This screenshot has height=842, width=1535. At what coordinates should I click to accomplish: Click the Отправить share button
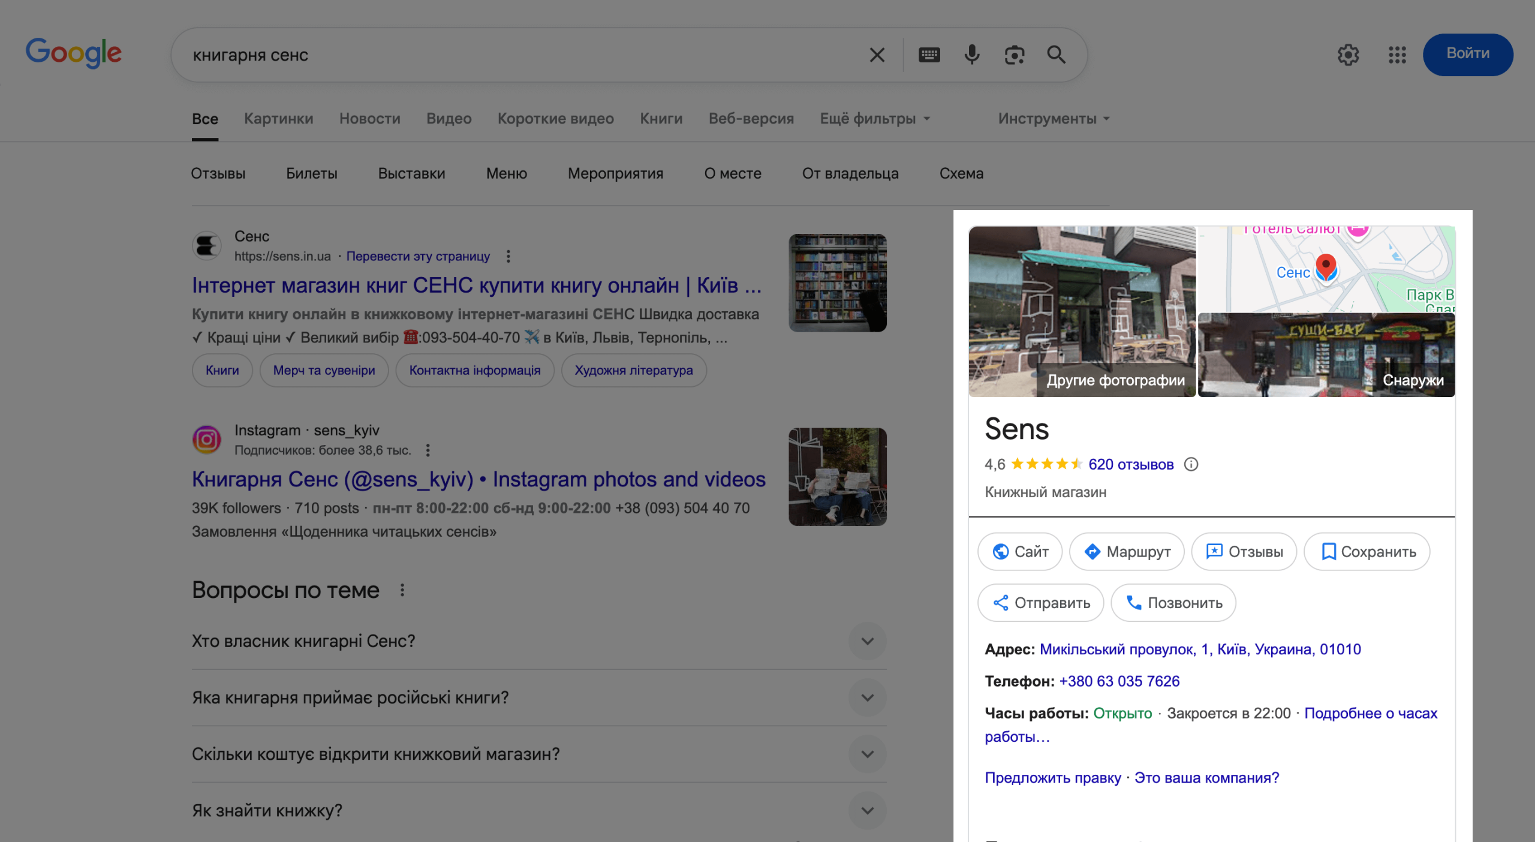tap(1041, 603)
